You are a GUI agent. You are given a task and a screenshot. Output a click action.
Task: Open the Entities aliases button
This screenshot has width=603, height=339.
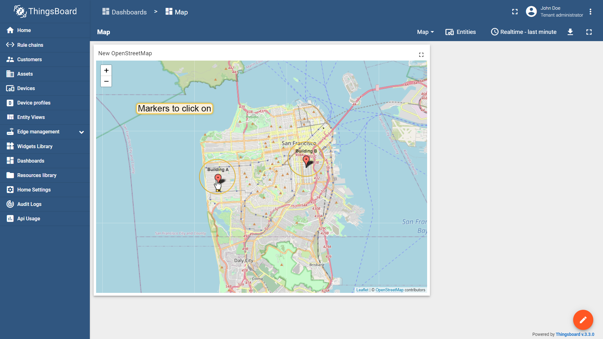click(x=460, y=32)
